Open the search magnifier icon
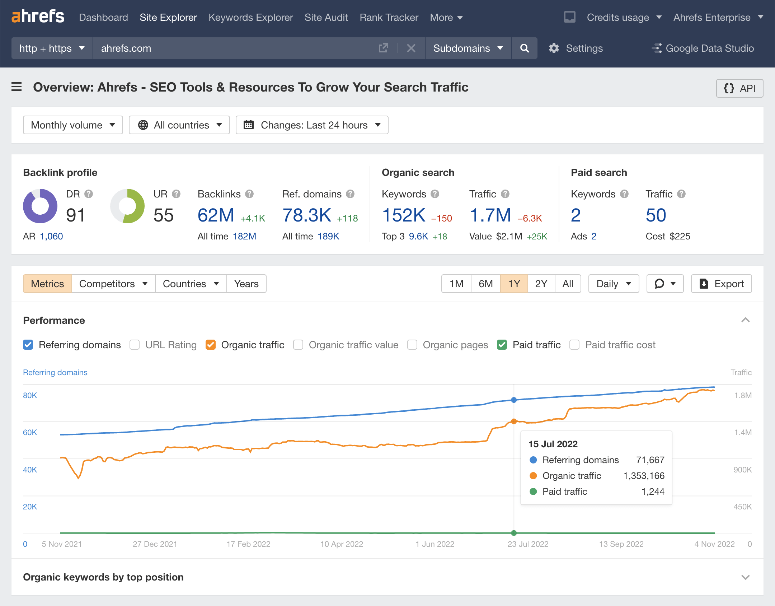Screen dimensions: 775x606 pos(524,48)
